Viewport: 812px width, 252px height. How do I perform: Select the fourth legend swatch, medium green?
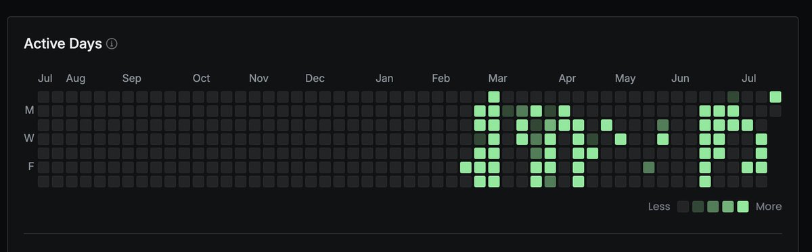728,207
